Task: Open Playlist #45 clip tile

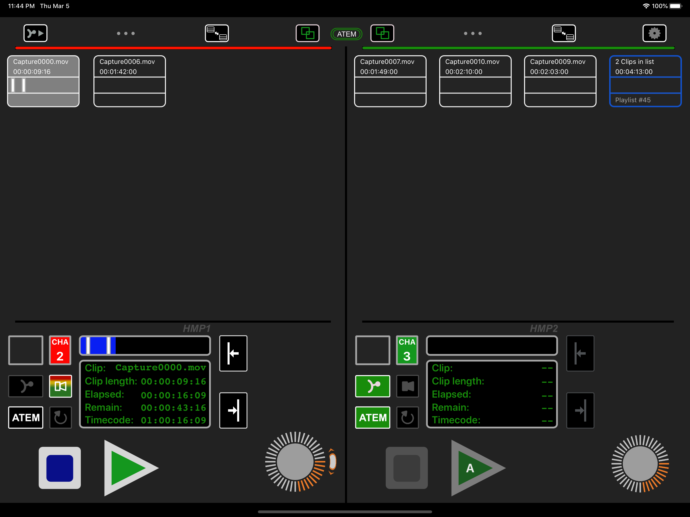Action: coord(645,81)
